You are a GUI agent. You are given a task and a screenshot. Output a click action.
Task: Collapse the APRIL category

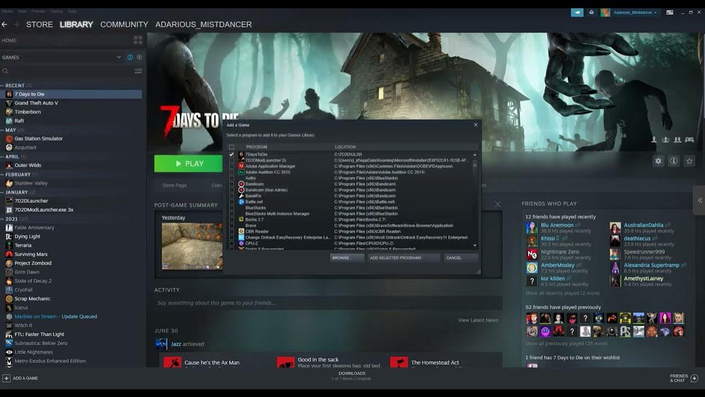(x=2, y=157)
